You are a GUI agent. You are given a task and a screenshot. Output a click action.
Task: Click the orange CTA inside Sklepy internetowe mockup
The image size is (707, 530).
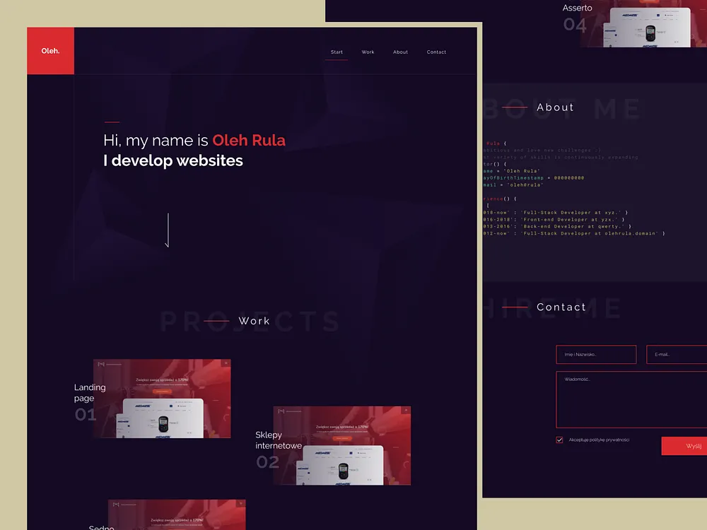pyautogui.click(x=341, y=438)
